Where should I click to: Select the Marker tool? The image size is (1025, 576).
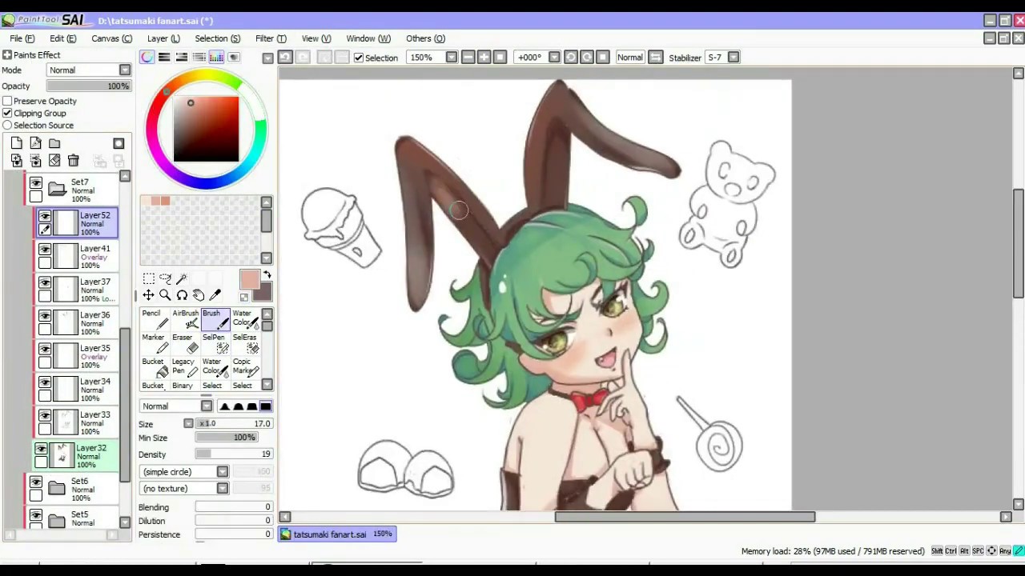point(155,344)
